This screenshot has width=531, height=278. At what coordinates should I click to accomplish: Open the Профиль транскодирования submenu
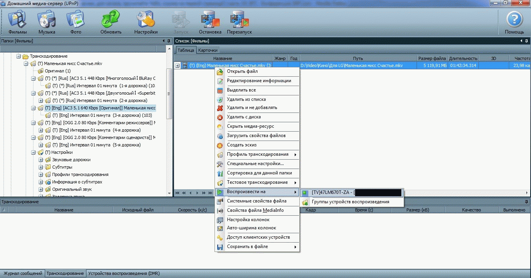pos(257,155)
